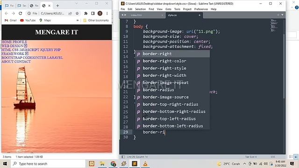Open Project menu in Sublime

[x=187, y=9]
